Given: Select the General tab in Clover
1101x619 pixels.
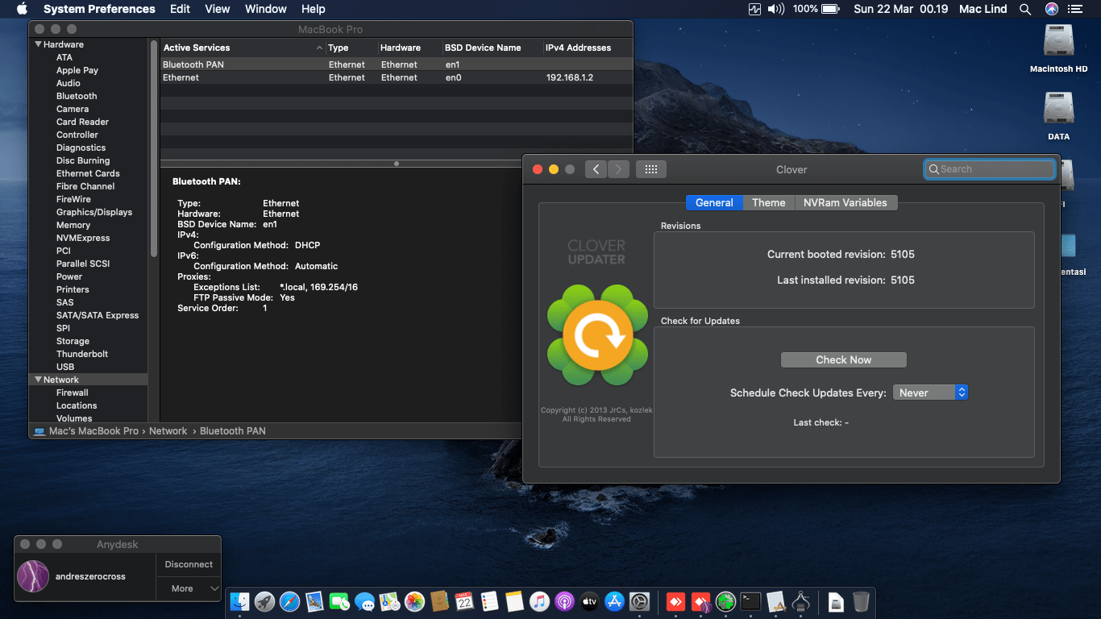Looking at the screenshot, I should tap(714, 202).
